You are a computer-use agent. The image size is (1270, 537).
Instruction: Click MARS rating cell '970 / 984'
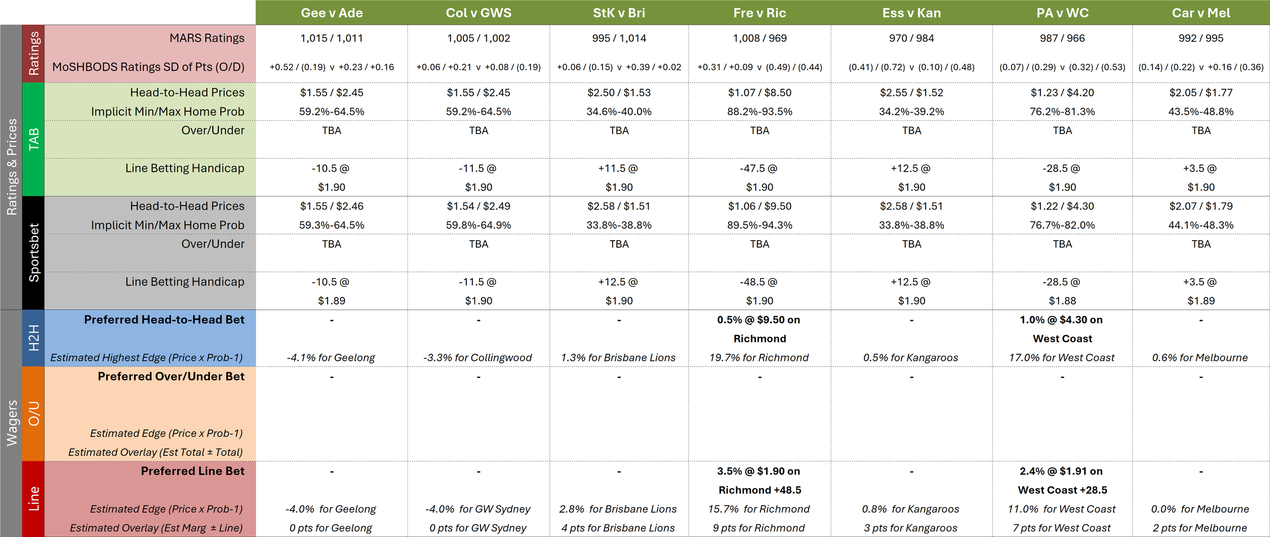point(911,38)
